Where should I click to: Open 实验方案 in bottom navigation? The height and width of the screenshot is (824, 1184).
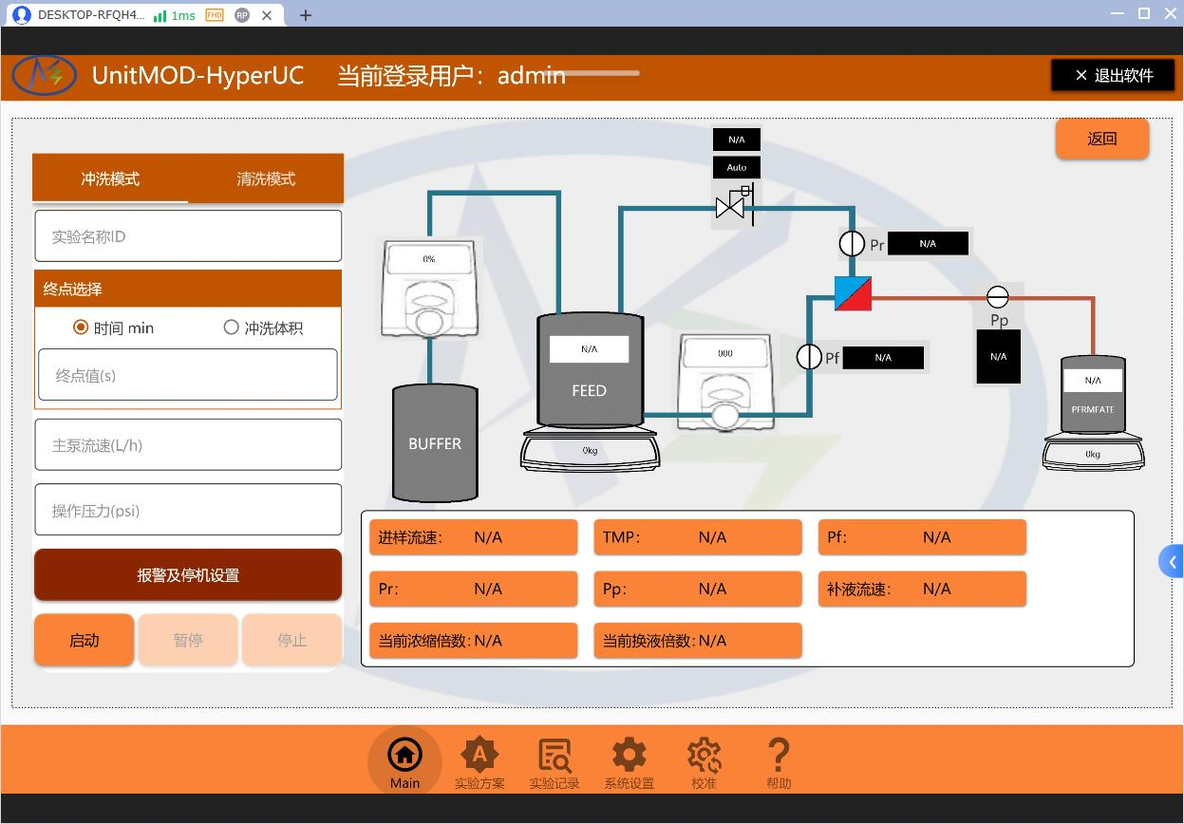click(479, 763)
